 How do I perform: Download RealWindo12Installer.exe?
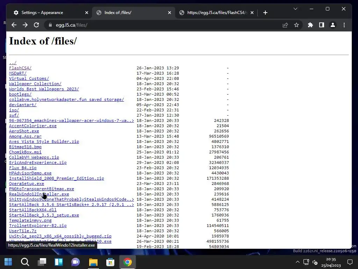coord(39,194)
